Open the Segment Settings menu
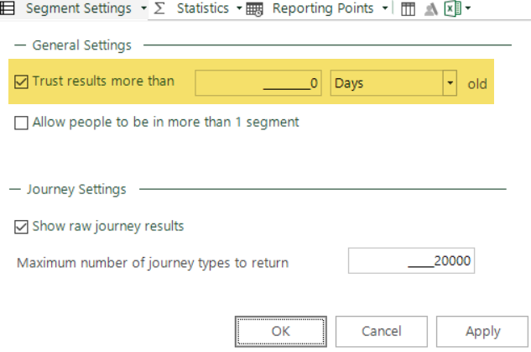Screen dimensions: 531x352 click(x=78, y=8)
